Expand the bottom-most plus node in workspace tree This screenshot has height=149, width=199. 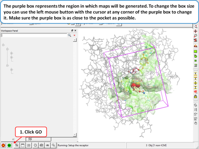click(11, 69)
